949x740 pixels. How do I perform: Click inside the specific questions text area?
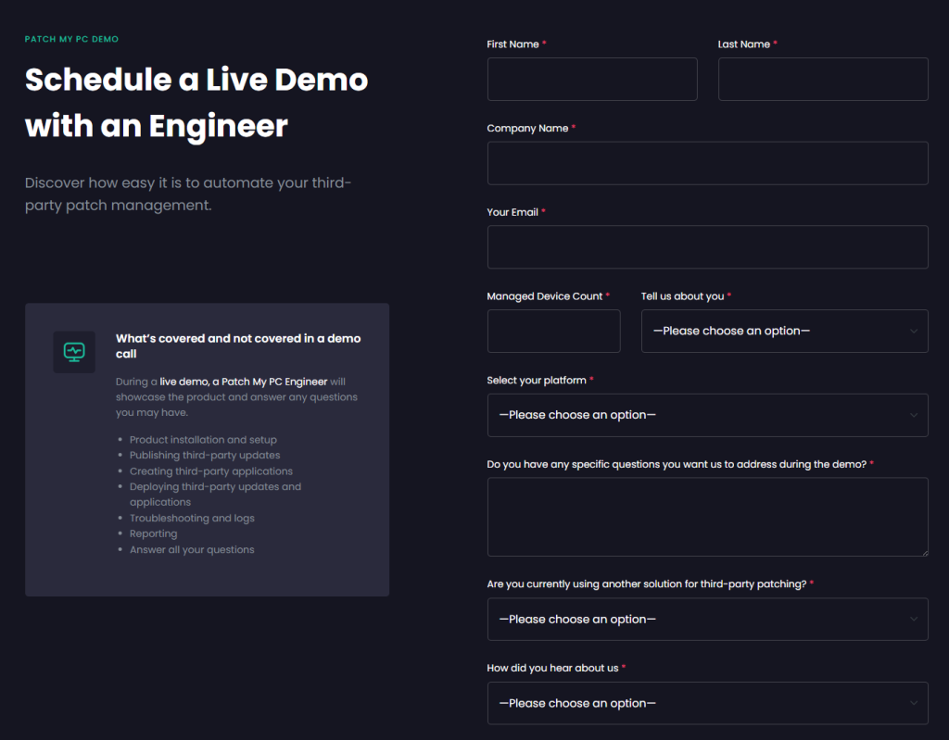707,517
